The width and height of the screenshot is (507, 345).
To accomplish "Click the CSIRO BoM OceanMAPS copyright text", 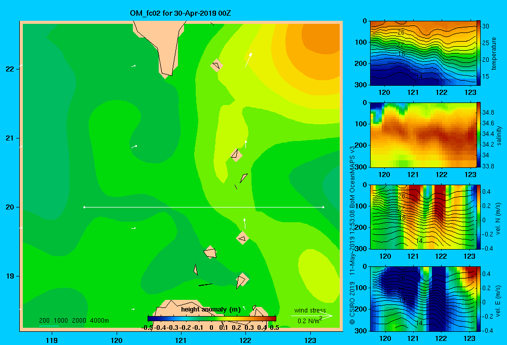I will point(352,235).
